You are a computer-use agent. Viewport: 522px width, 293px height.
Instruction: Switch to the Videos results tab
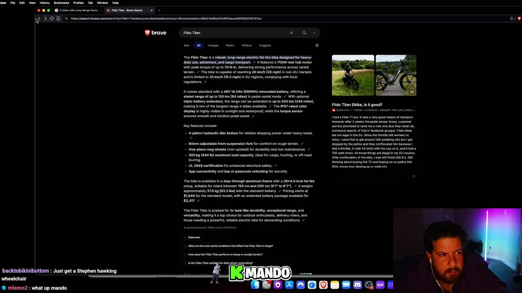pyautogui.click(x=246, y=46)
